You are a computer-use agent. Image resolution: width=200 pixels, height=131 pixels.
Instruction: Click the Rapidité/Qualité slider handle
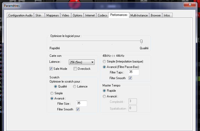point(141,41)
